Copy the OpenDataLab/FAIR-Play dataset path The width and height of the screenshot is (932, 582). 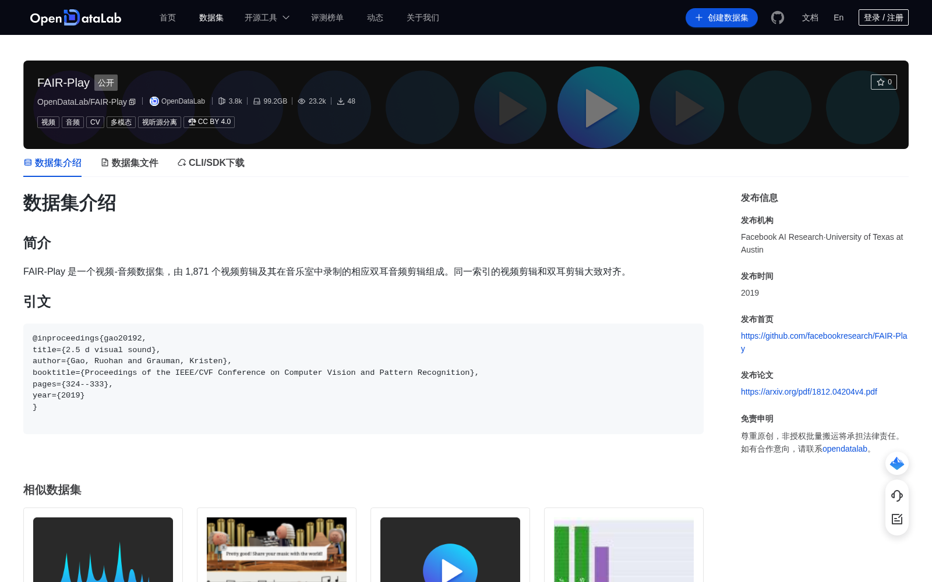pyautogui.click(x=132, y=102)
